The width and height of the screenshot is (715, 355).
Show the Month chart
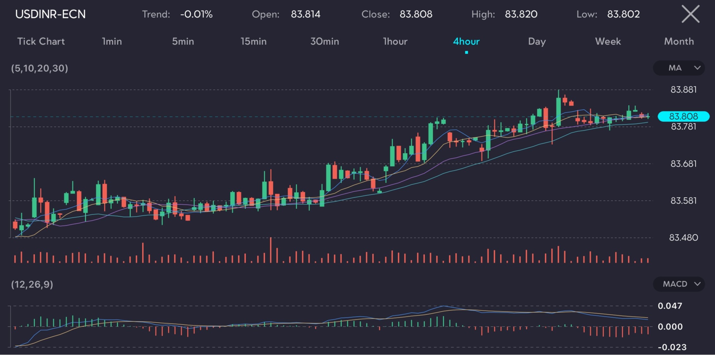pos(679,41)
